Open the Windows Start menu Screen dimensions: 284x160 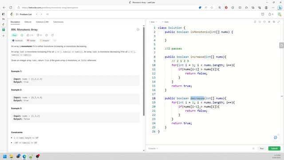(5, 156)
